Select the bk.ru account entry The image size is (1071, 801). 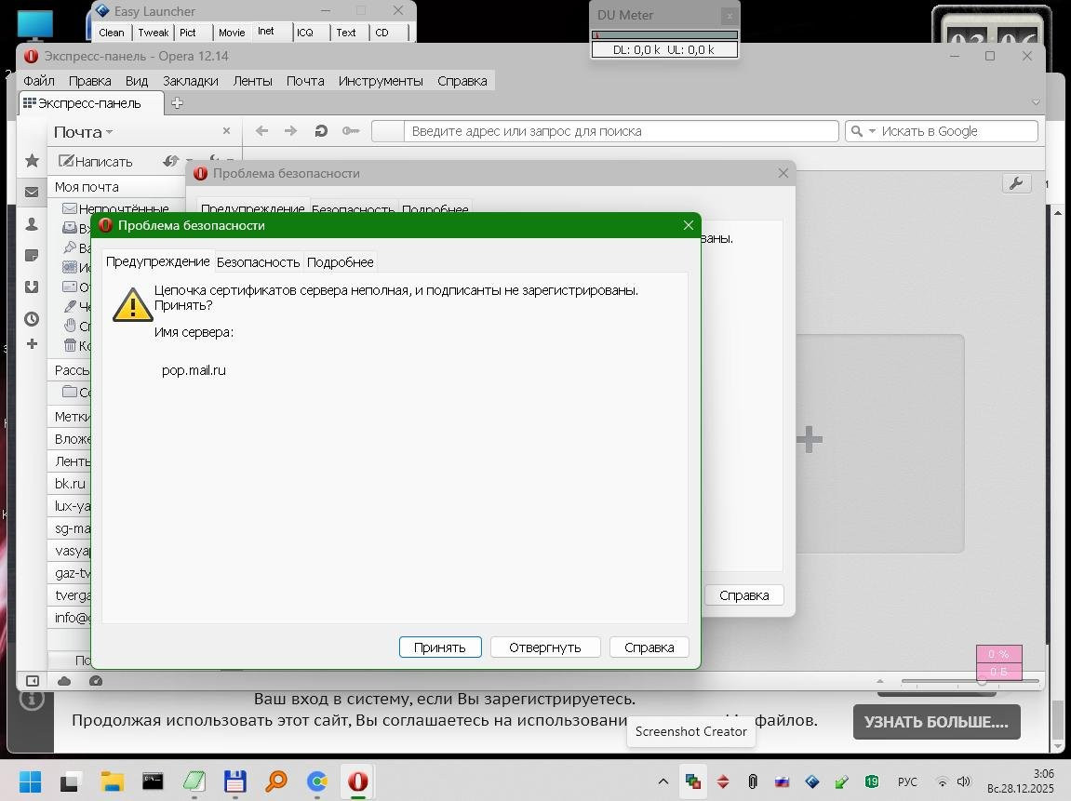71,484
